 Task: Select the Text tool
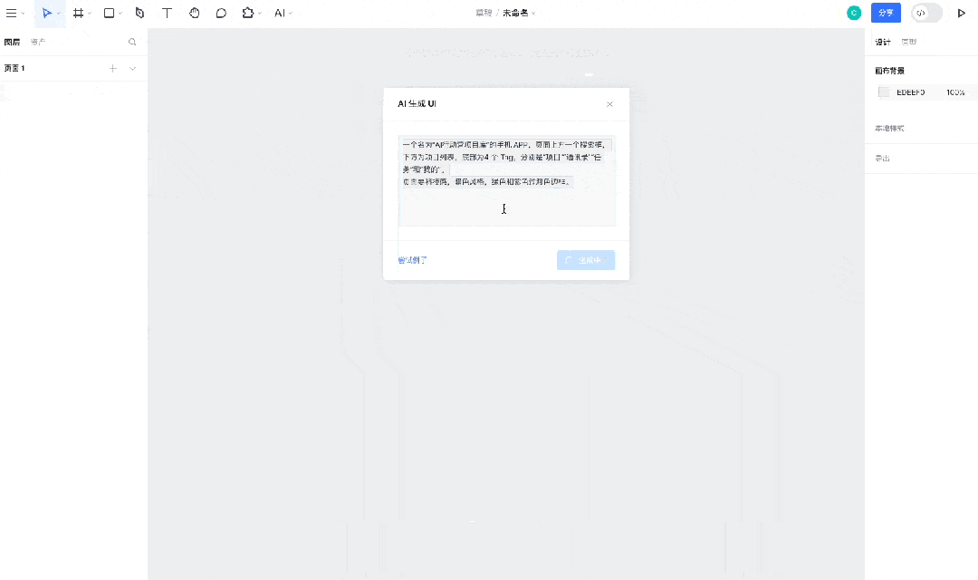point(167,13)
